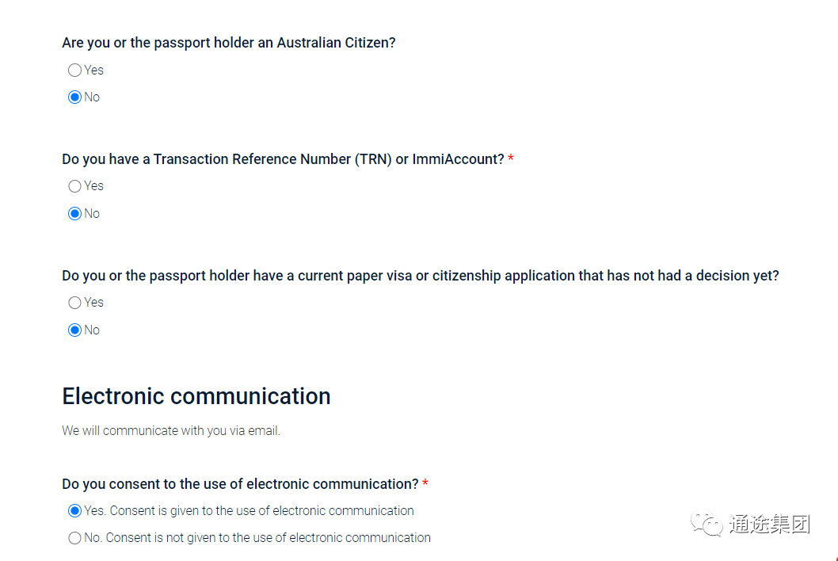The width and height of the screenshot is (838, 561).
Task: Pick No radio for current paper visa question
Action: coord(74,330)
